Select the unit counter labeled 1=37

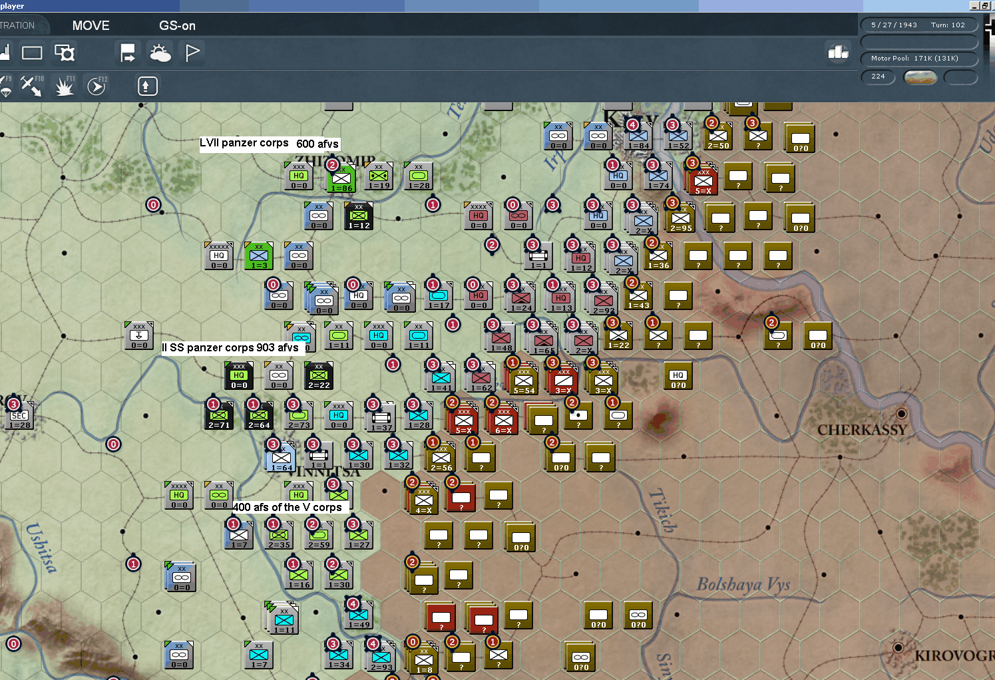(x=381, y=418)
